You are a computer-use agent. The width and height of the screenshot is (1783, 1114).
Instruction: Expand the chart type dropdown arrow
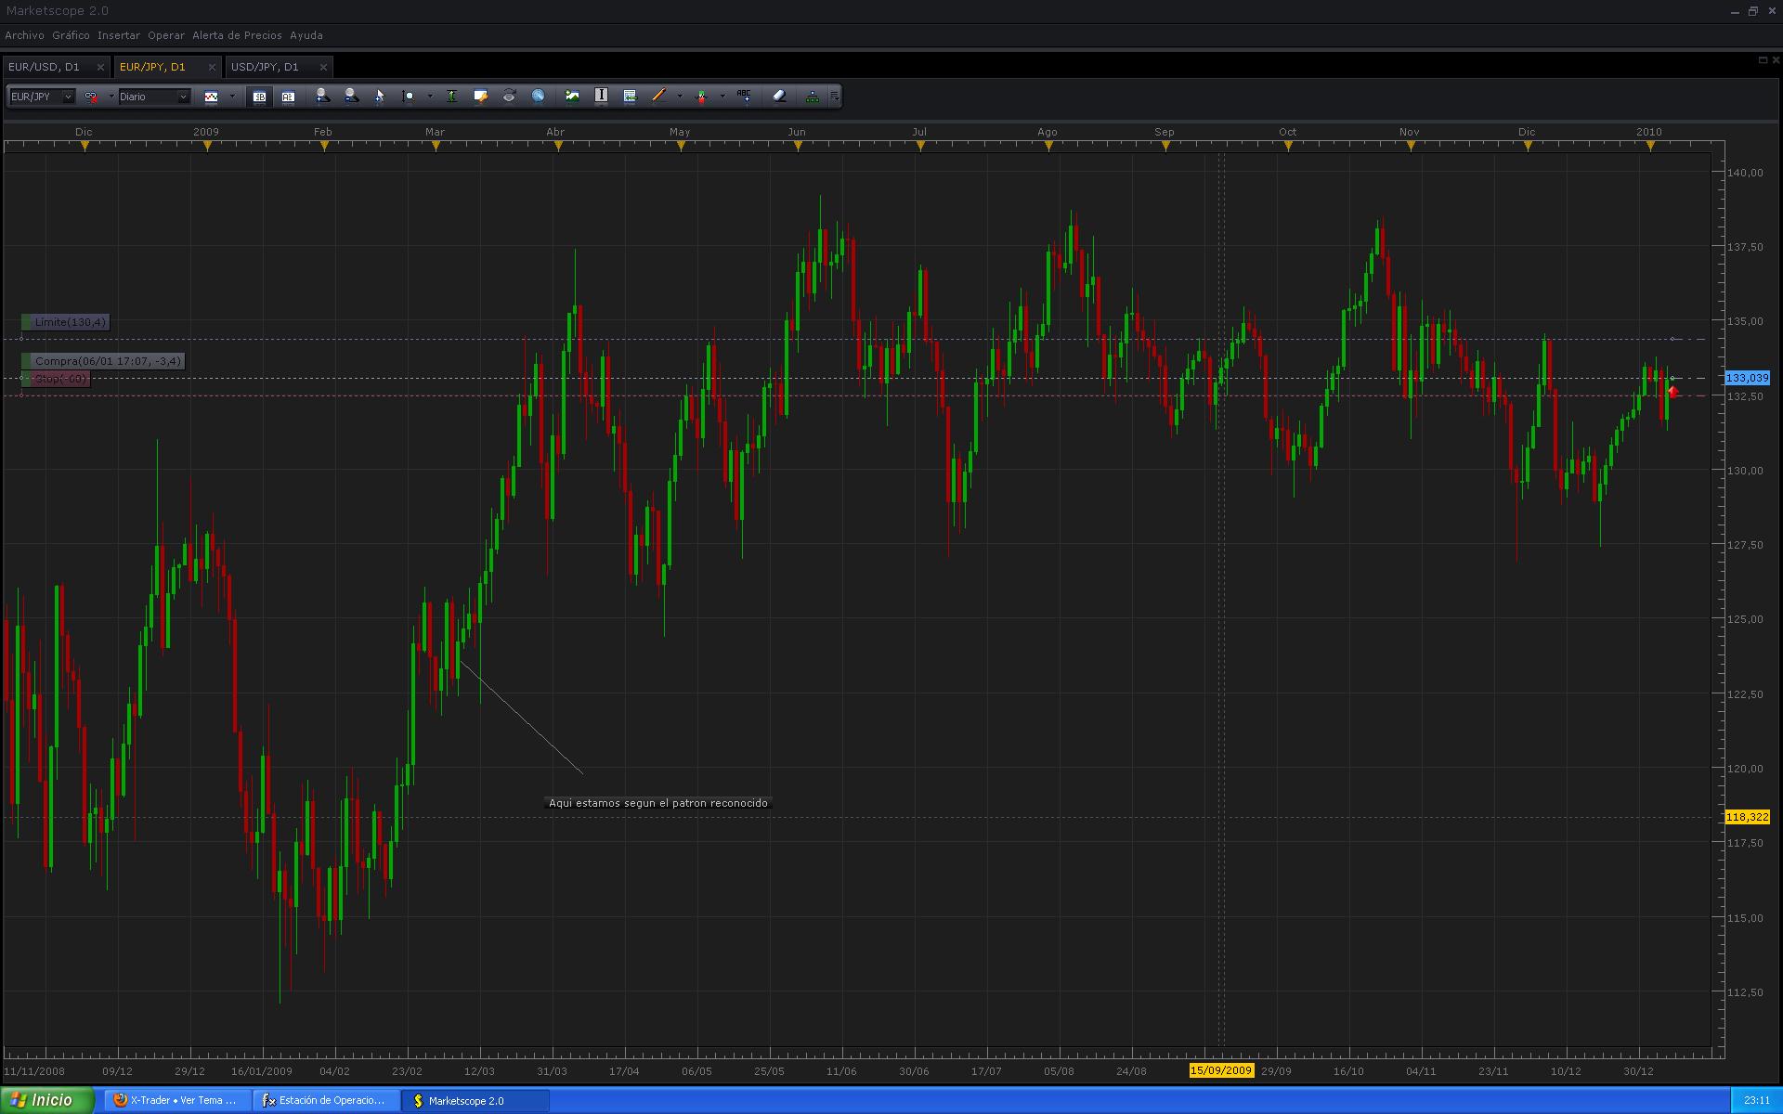232,97
